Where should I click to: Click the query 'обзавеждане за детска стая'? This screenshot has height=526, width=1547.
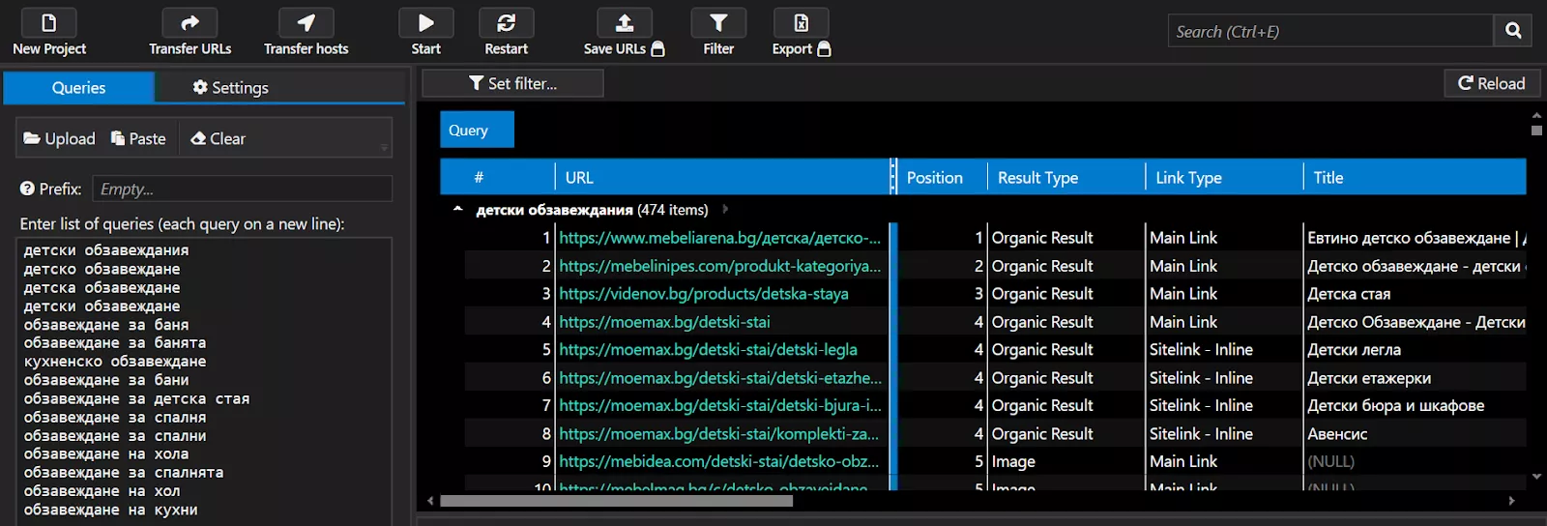pos(136,398)
